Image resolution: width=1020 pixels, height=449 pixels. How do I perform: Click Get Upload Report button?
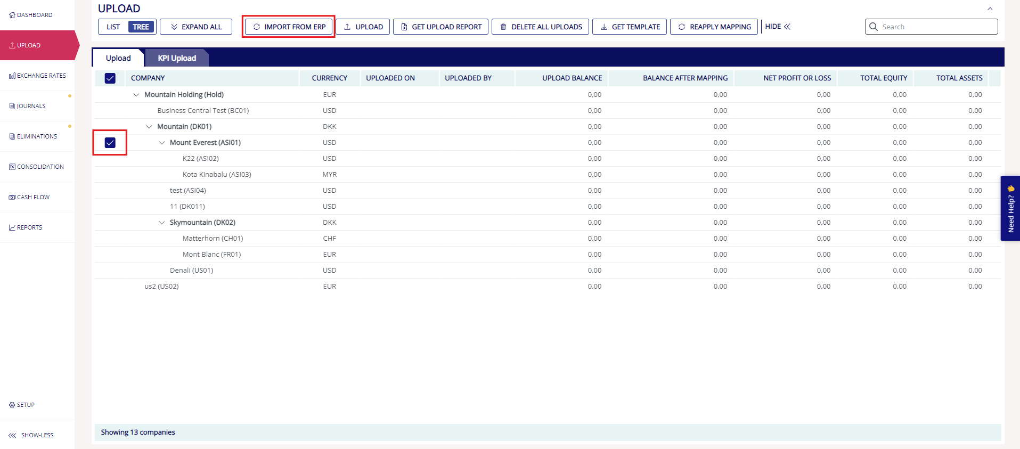(441, 27)
